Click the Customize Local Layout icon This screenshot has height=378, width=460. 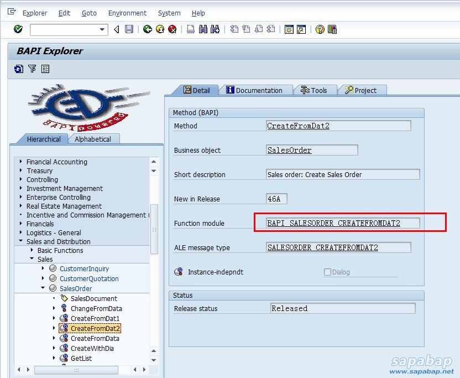(x=332, y=29)
